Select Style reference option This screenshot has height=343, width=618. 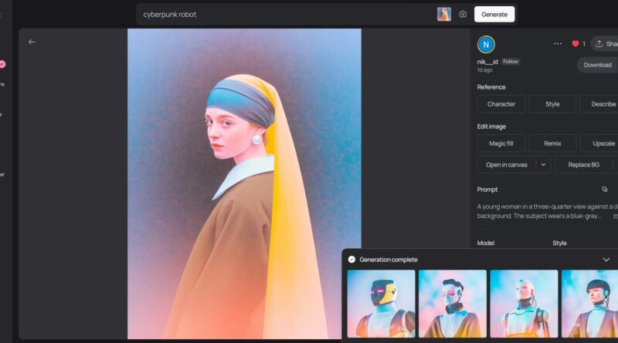(552, 104)
